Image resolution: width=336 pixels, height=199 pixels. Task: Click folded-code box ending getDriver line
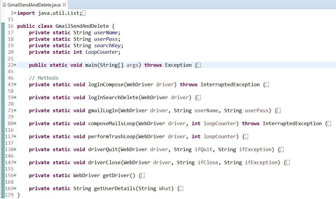[x=143, y=176]
